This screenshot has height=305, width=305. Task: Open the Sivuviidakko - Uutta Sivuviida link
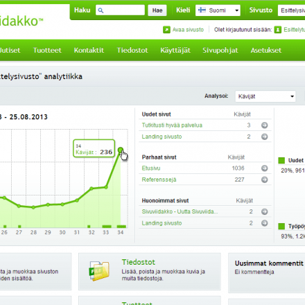tap(180, 211)
